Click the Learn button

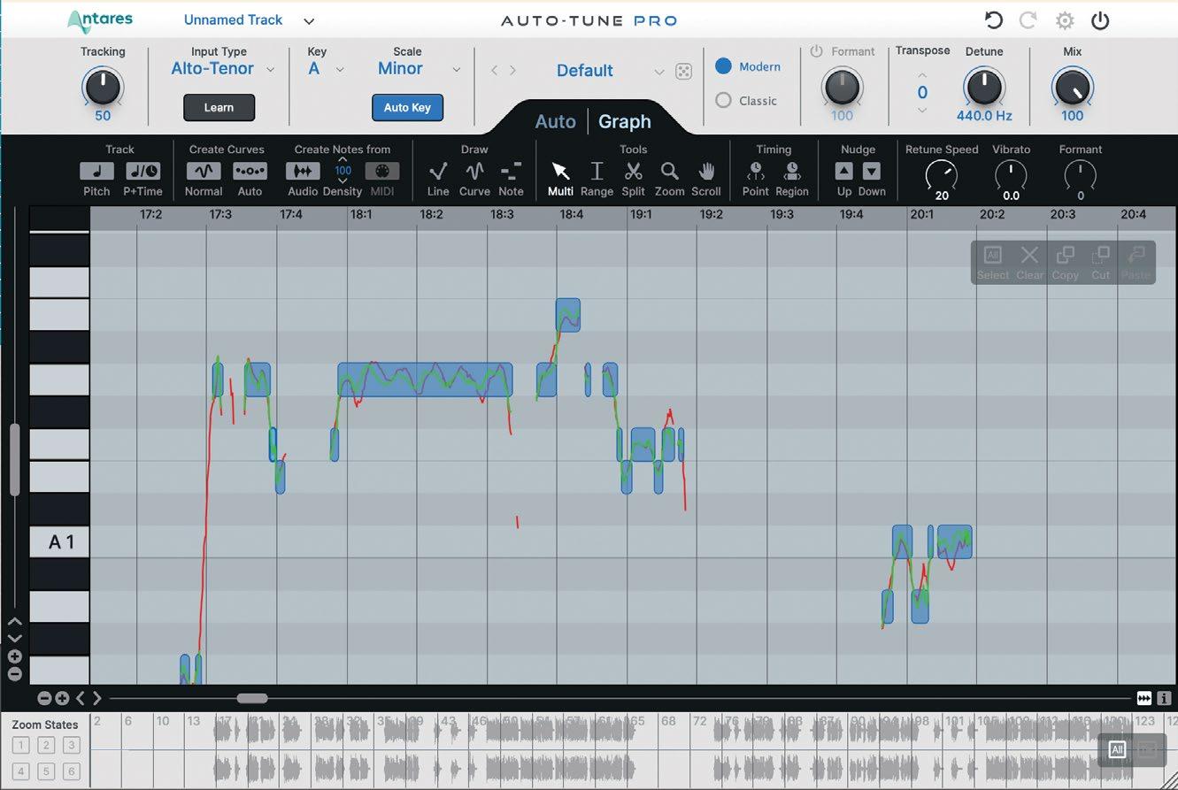coord(219,108)
